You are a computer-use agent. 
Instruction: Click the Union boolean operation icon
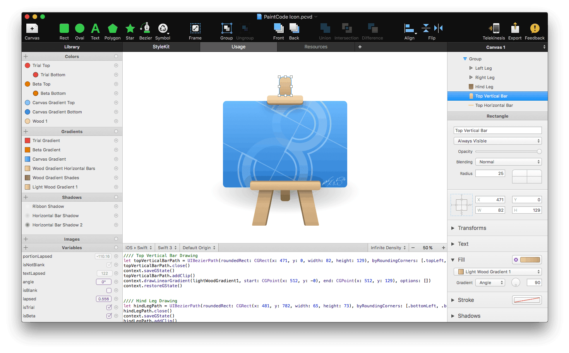(x=325, y=29)
